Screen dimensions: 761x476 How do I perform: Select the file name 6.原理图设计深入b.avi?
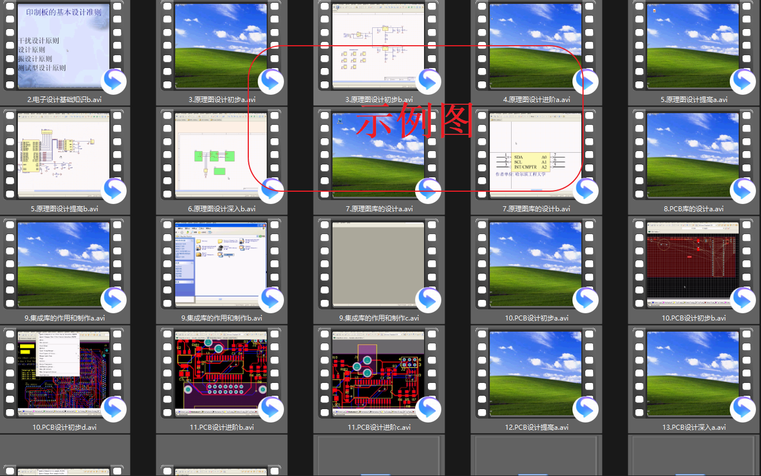[x=222, y=209]
